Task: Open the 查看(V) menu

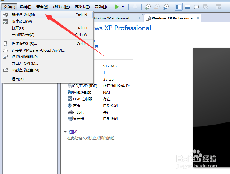Action: click(x=42, y=7)
